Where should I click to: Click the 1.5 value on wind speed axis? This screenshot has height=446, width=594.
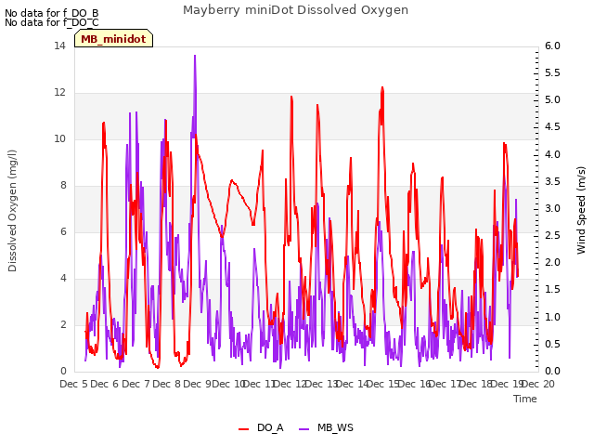click(552, 290)
